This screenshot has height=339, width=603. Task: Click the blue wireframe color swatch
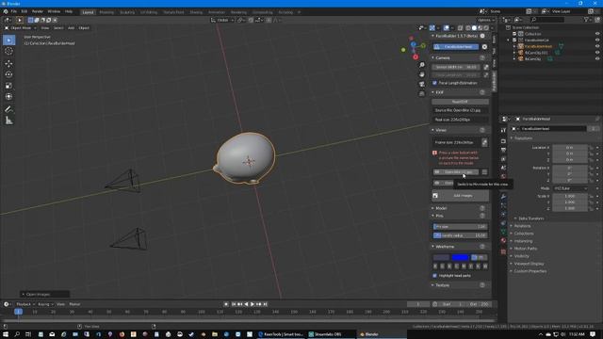click(460, 257)
